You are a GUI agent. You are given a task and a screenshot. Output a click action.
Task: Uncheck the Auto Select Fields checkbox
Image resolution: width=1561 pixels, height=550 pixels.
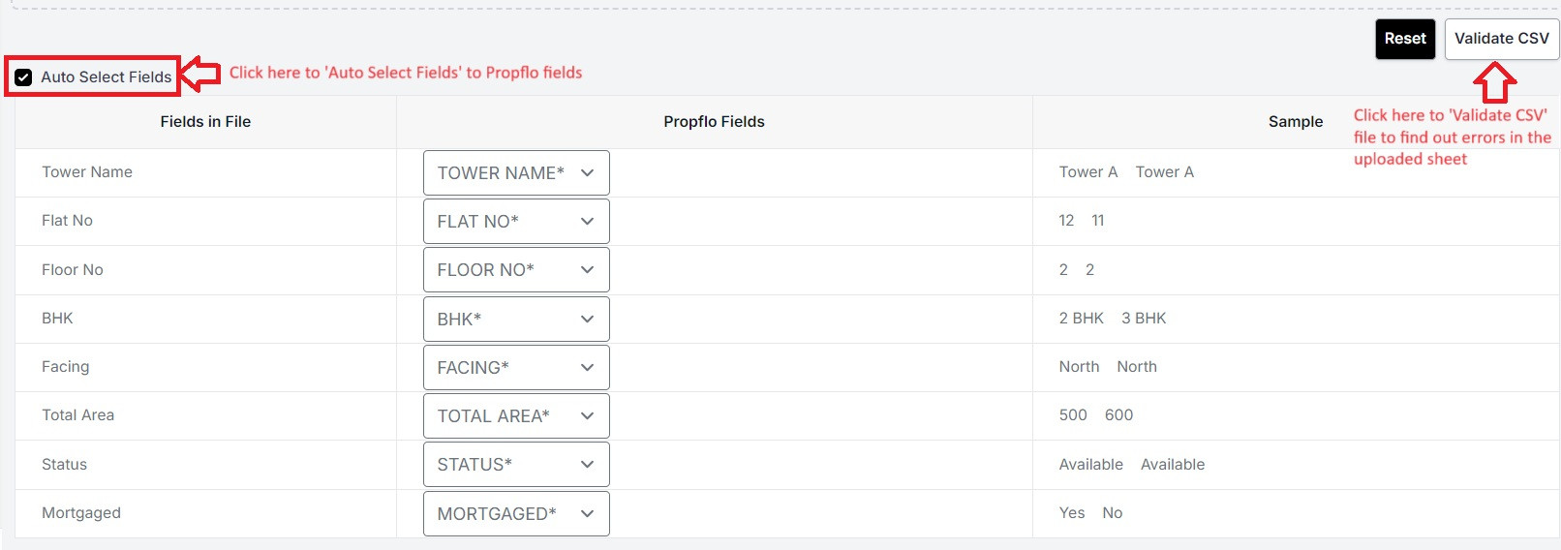coord(23,77)
